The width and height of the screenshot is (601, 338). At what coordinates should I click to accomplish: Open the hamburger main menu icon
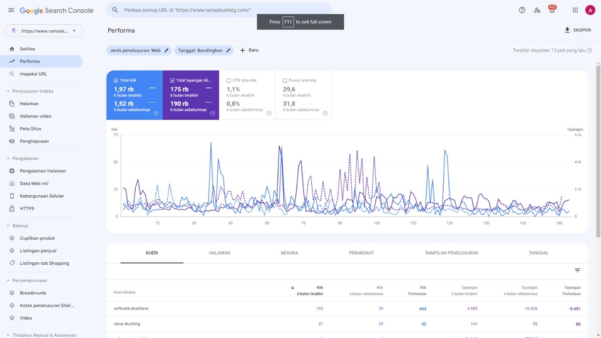pos(11,10)
